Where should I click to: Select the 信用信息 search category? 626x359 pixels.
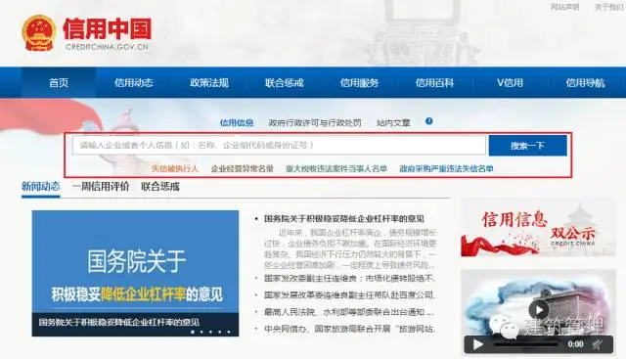click(x=237, y=122)
